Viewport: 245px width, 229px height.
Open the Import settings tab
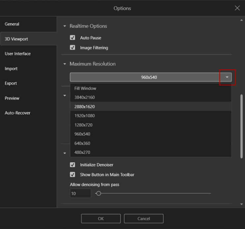(x=11, y=69)
